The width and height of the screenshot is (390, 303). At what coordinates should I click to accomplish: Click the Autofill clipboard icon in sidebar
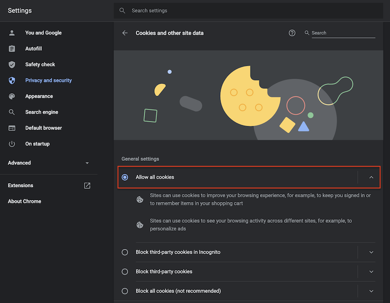pos(12,49)
